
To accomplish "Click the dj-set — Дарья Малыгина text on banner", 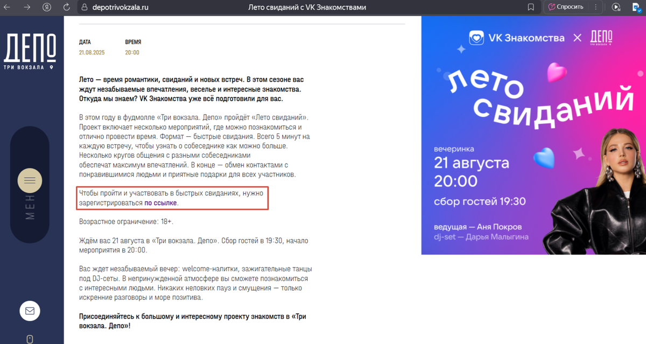I will click(x=481, y=237).
